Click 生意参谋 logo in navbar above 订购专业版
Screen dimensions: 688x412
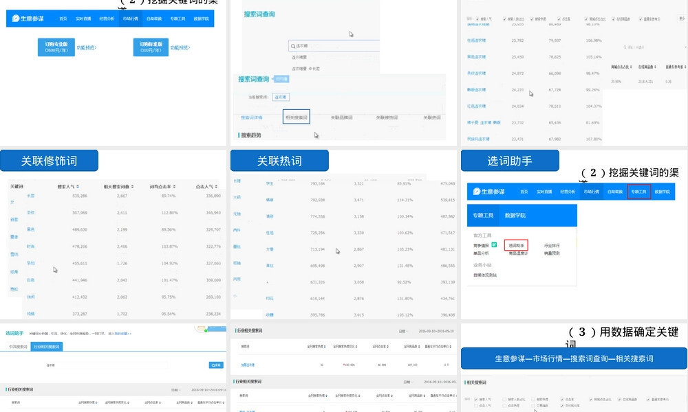[x=28, y=19]
